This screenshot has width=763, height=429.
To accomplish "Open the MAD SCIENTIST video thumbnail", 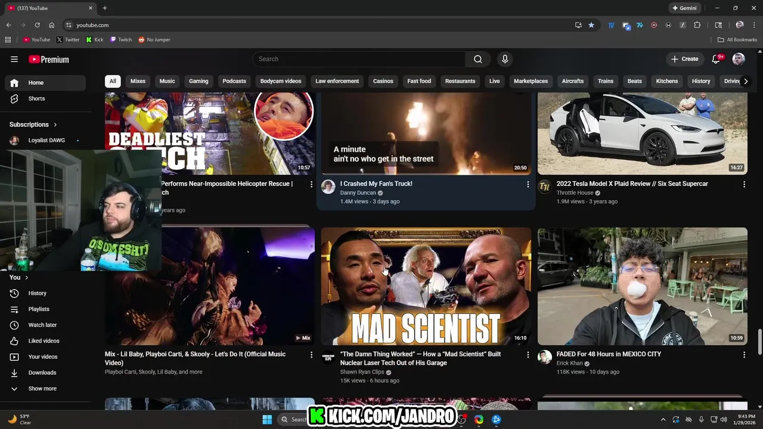I will (x=426, y=286).
